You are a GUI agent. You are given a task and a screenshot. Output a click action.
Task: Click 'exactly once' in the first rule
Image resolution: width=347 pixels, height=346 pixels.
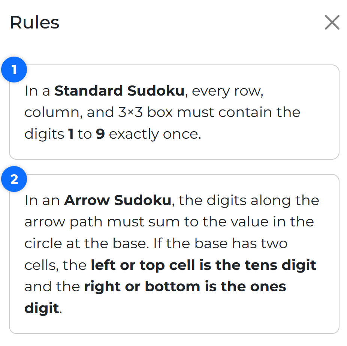tap(154, 134)
